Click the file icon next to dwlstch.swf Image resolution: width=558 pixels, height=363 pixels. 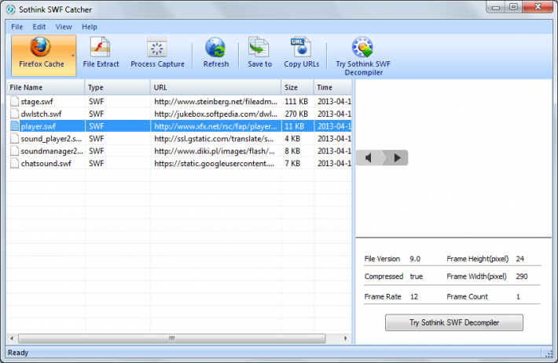click(15, 114)
